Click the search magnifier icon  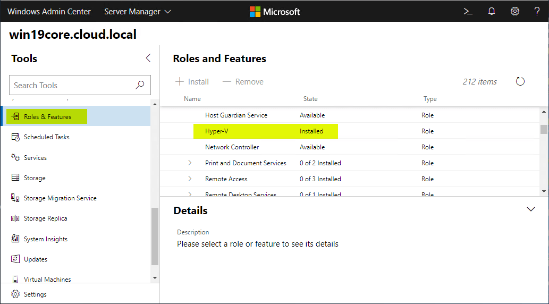[140, 85]
